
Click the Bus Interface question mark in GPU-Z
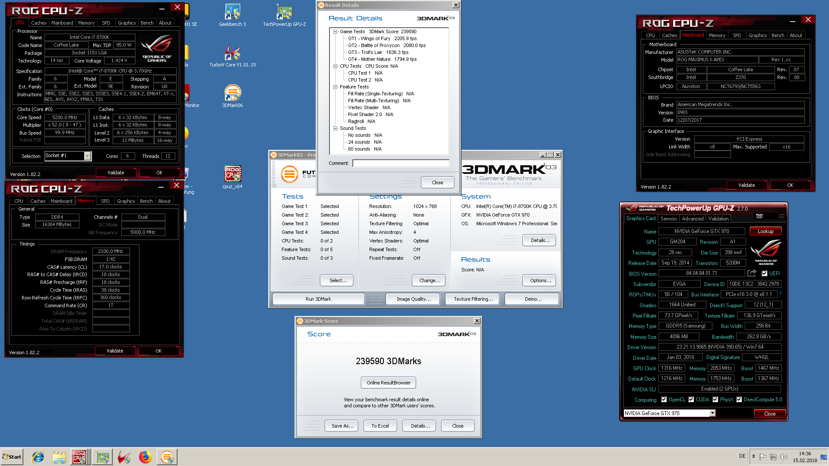click(780, 294)
